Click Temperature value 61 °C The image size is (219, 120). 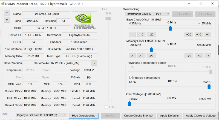tap(30, 70)
